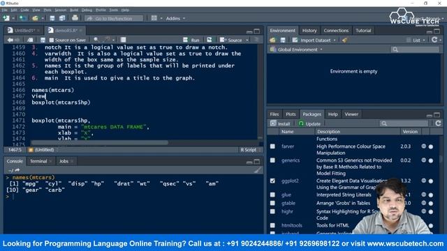Check the highr package checkbox
Image resolution: width=447 pixels, height=251 pixels.
(272, 211)
